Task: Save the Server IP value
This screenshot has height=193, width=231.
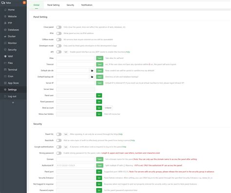Action: [99, 83]
